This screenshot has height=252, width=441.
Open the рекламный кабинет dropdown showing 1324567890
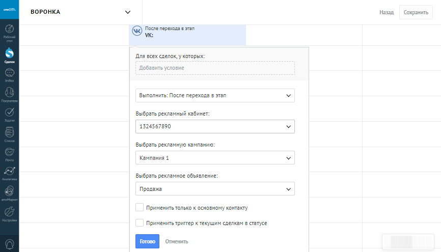215,126
